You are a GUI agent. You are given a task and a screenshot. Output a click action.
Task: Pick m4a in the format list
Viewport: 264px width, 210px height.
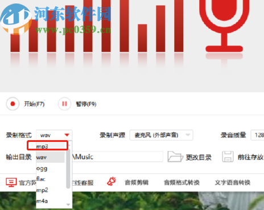[51, 201]
